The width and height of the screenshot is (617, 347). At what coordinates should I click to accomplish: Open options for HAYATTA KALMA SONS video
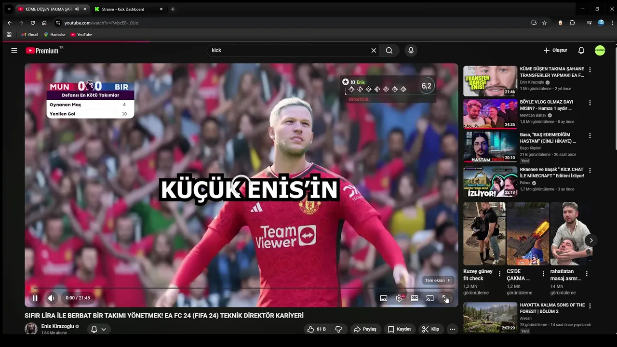pyautogui.click(x=590, y=306)
